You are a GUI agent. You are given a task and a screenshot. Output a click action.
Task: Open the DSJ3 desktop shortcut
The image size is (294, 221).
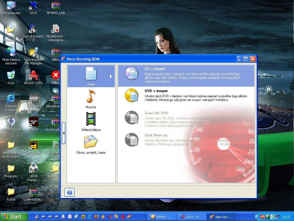[34, 8]
